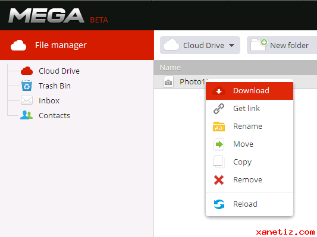Open Trash Bin in the sidebar
Image resolution: width=317 pixels, height=237 pixels.
pos(55,86)
